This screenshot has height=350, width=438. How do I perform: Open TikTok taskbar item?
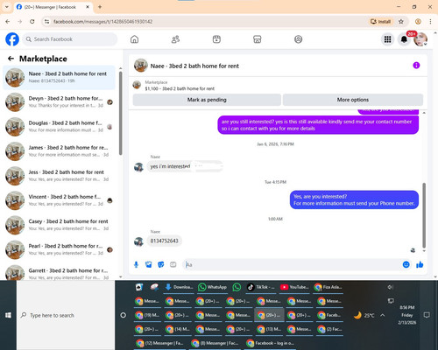pos(261,287)
